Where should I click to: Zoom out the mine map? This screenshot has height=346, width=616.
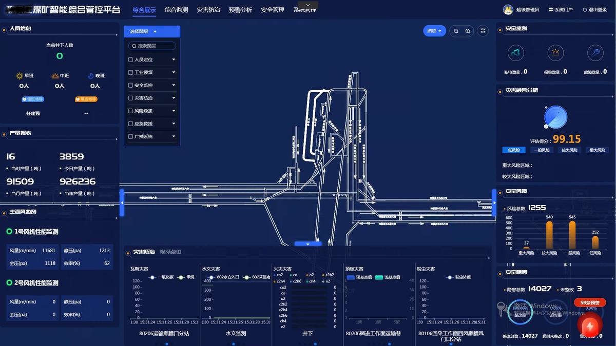[x=455, y=31]
